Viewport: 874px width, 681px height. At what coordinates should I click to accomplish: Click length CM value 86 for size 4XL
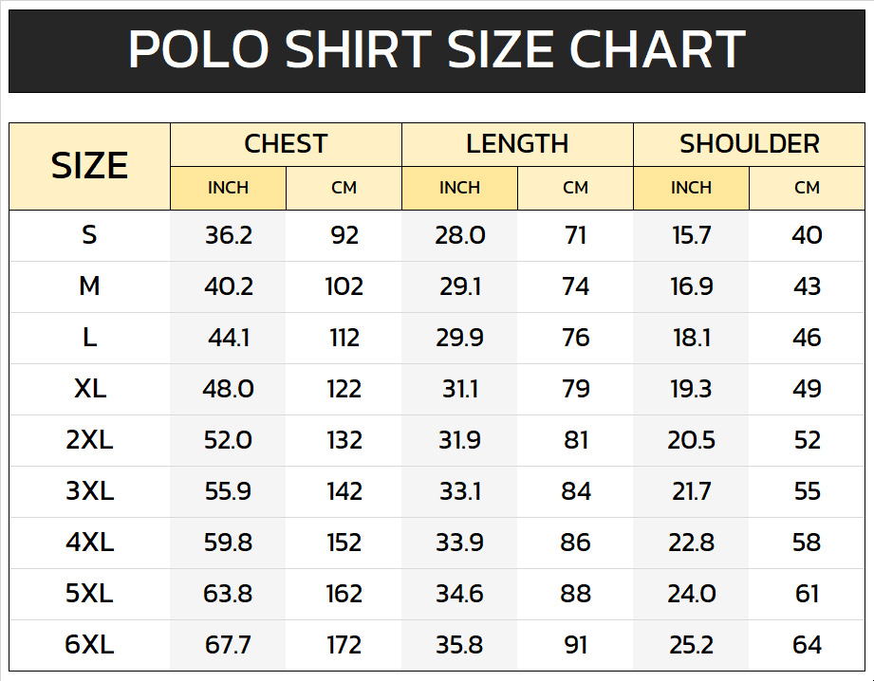pyautogui.click(x=575, y=543)
